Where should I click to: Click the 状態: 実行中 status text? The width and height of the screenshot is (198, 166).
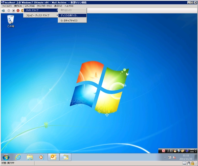(x=8, y=163)
